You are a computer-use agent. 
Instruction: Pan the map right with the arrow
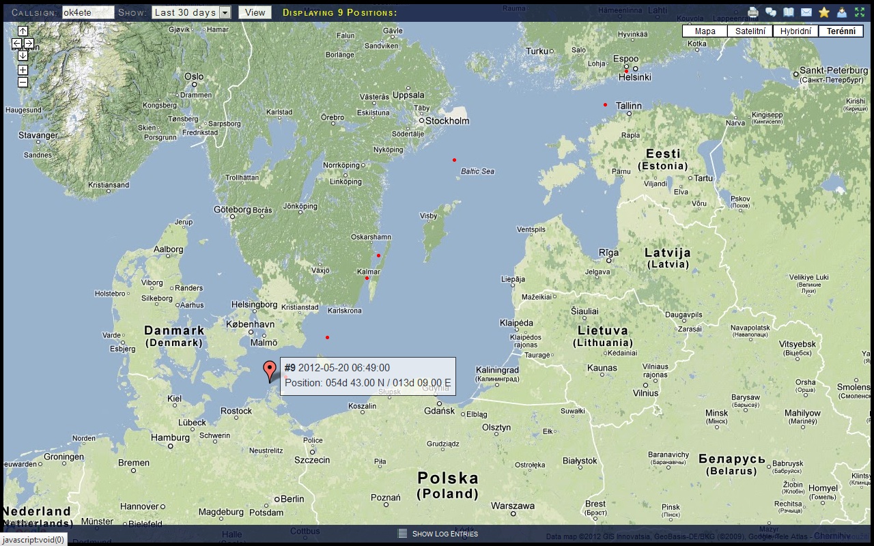[x=29, y=43]
